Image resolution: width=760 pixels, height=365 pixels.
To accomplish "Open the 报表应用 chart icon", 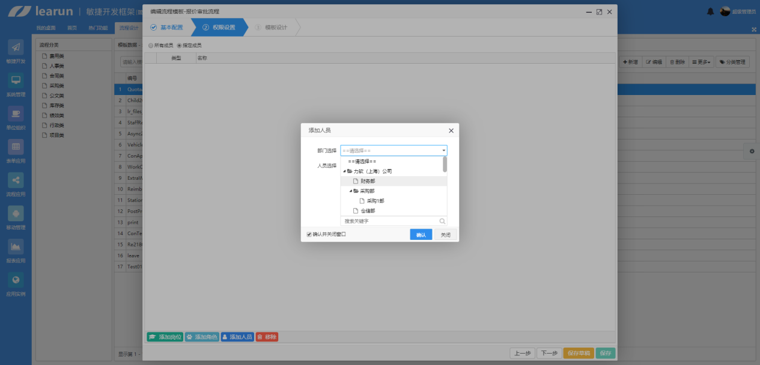I will [16, 247].
